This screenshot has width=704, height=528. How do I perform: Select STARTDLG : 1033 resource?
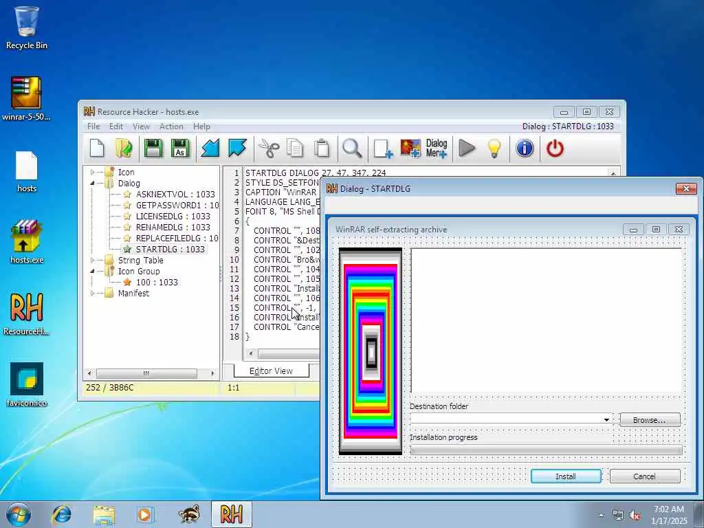170,249
